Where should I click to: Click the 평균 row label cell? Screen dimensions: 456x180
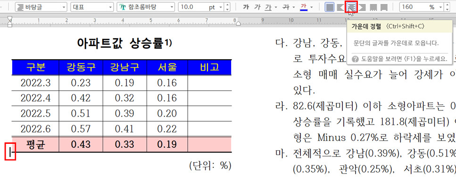click(35, 144)
